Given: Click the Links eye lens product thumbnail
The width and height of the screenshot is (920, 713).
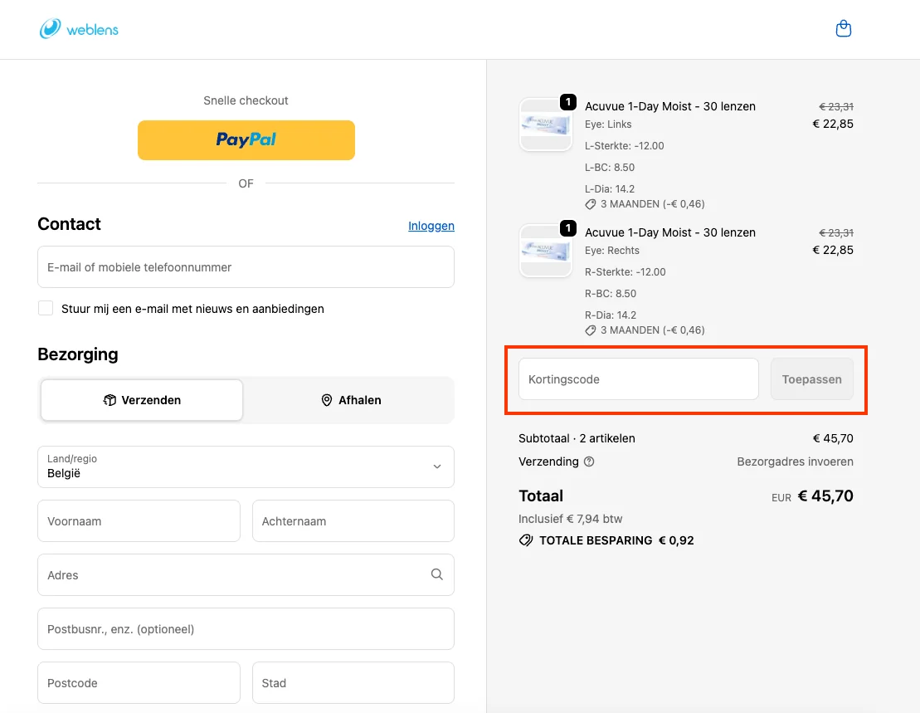Looking at the screenshot, I should point(546,125).
